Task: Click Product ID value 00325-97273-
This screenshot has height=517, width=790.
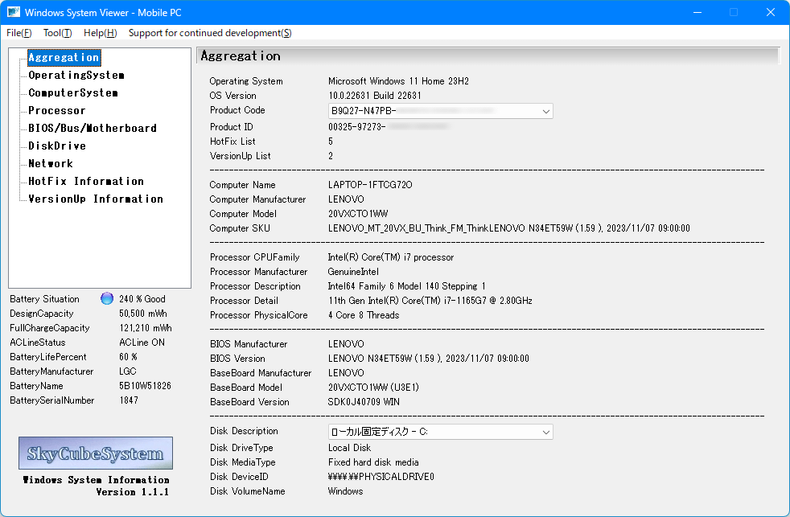Action: coord(356,127)
